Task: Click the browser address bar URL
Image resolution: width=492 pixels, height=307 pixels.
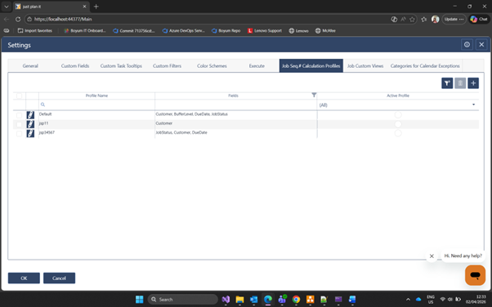Action: pyautogui.click(x=63, y=19)
